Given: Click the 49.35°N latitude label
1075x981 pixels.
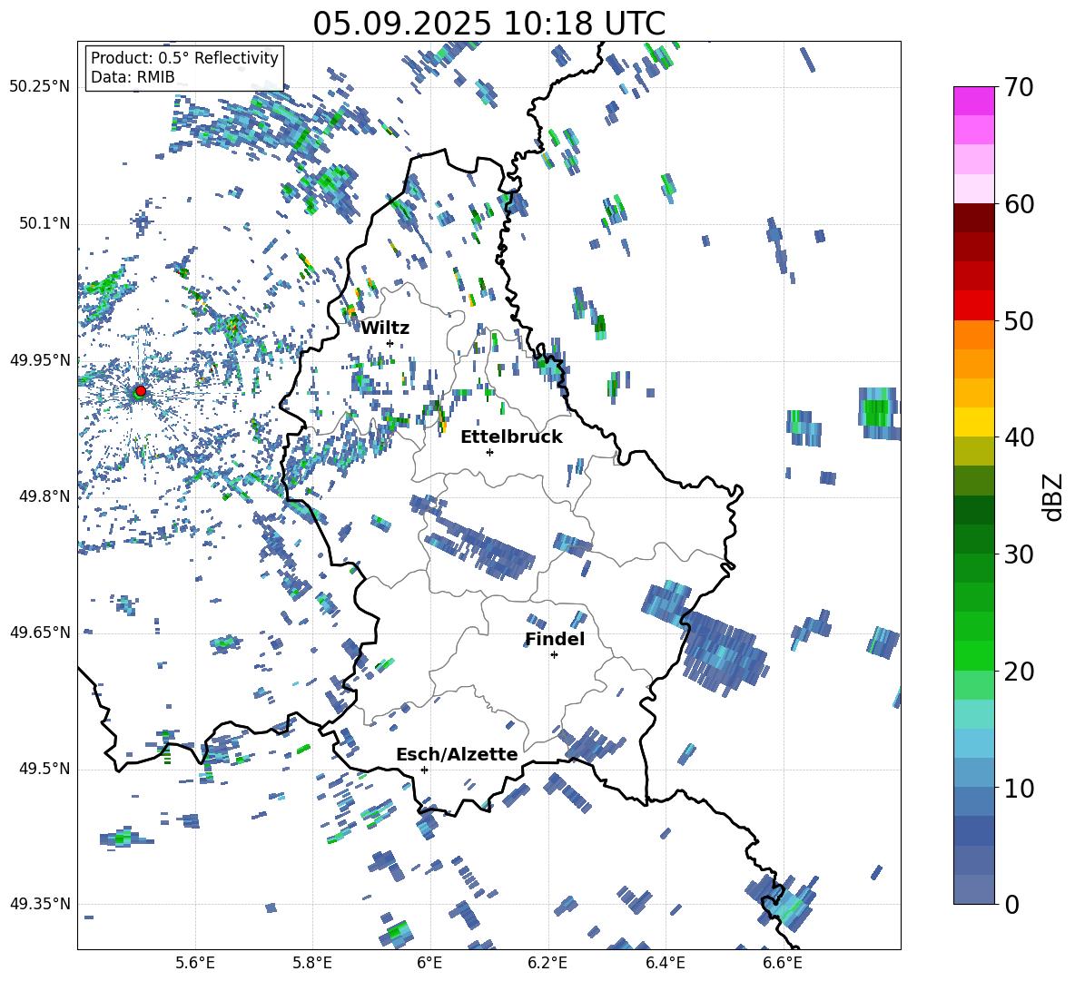Looking at the screenshot, I should coord(40,904).
